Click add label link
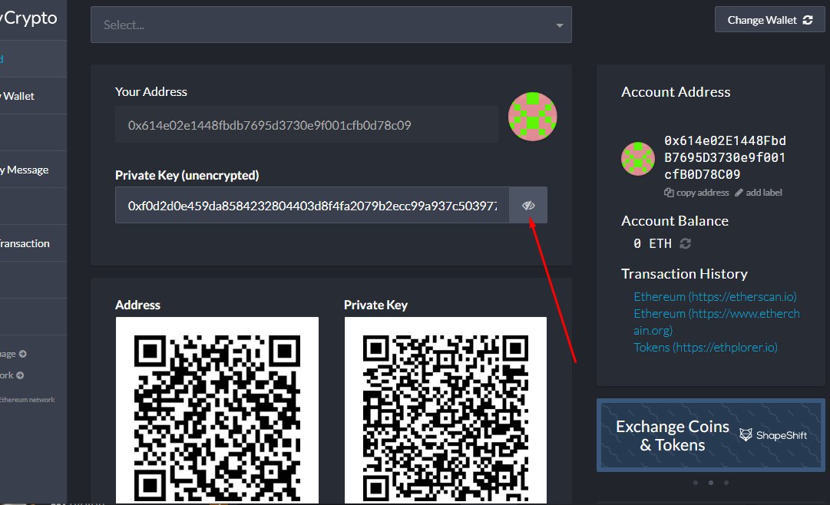Screen dimensions: 830x505 [x=759, y=193]
